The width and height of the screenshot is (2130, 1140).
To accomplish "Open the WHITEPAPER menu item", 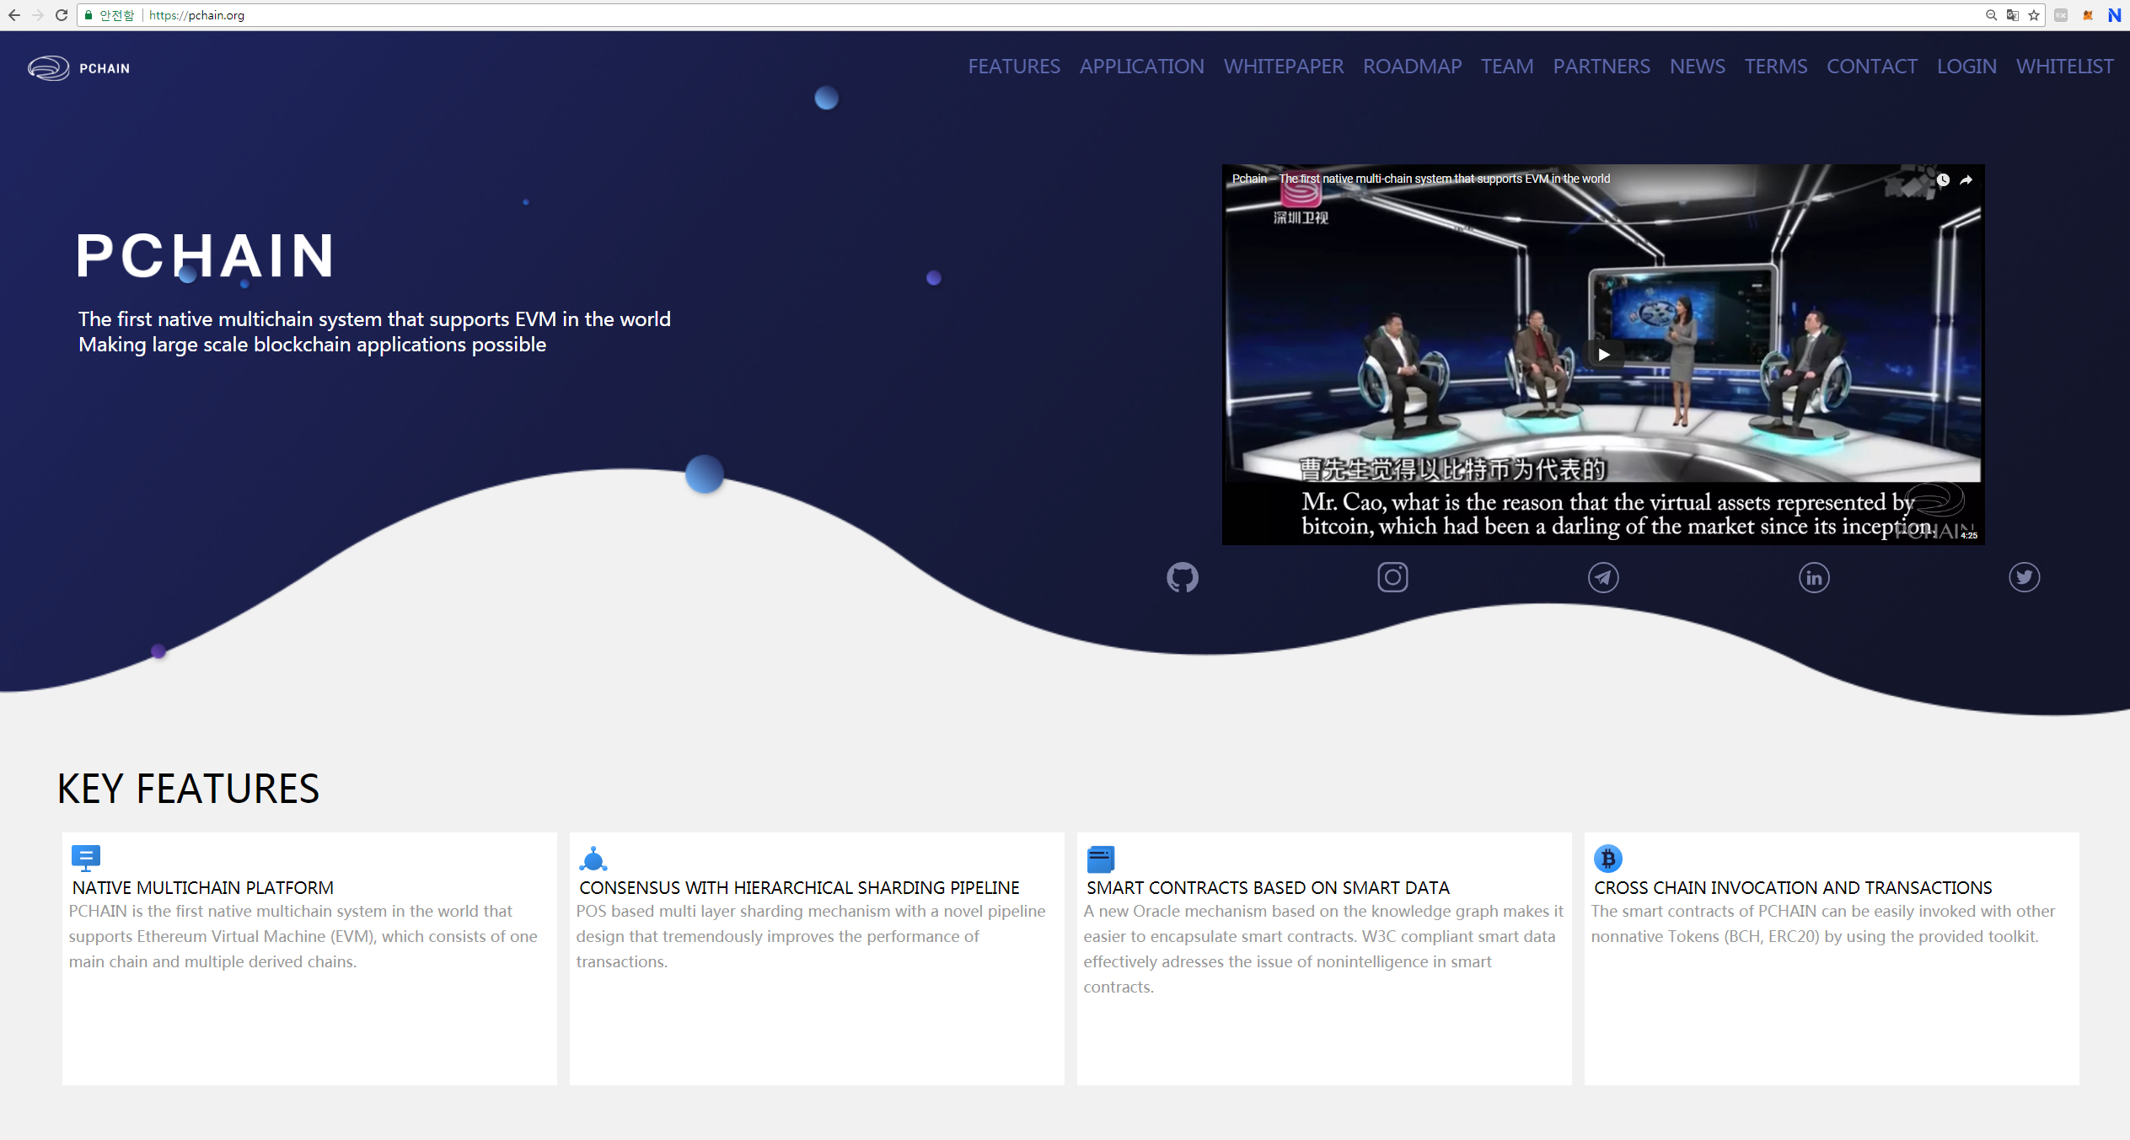I will tap(1283, 67).
